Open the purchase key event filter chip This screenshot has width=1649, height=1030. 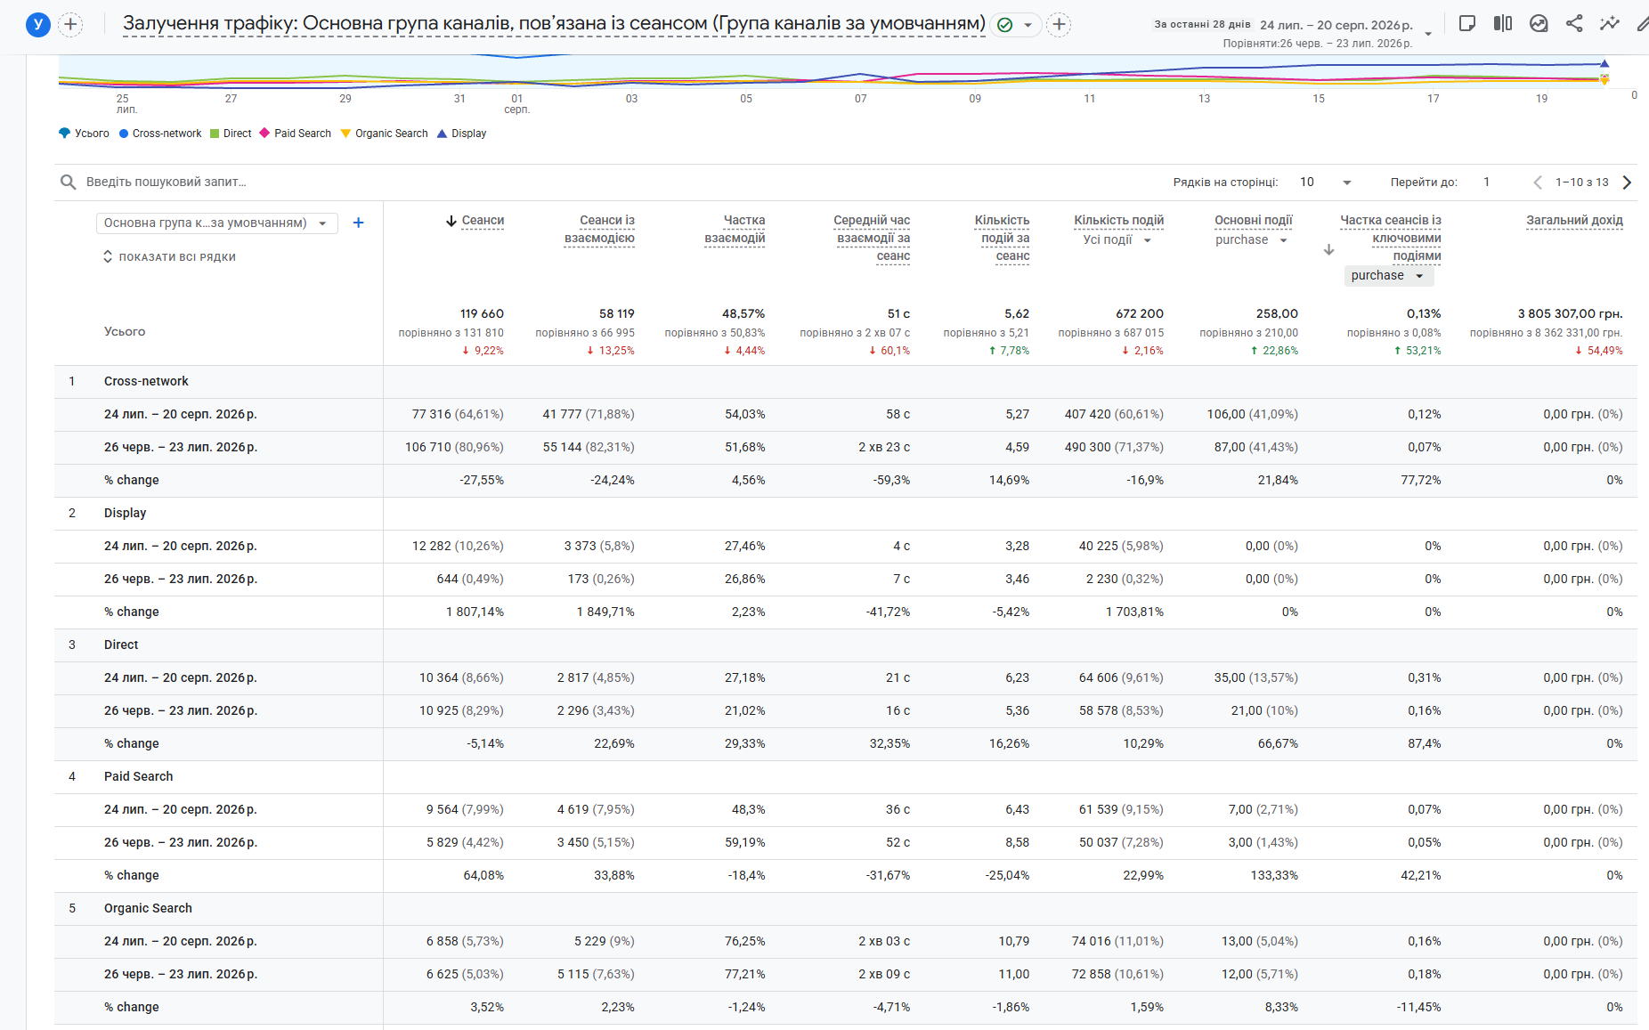(1388, 276)
